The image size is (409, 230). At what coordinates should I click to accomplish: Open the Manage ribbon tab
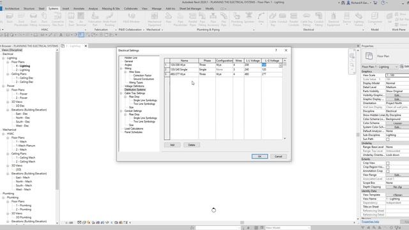click(157, 8)
